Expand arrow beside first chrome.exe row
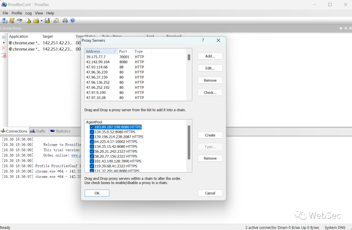Image resolution: width=352 pixels, height=230 pixels. [x=4, y=42]
